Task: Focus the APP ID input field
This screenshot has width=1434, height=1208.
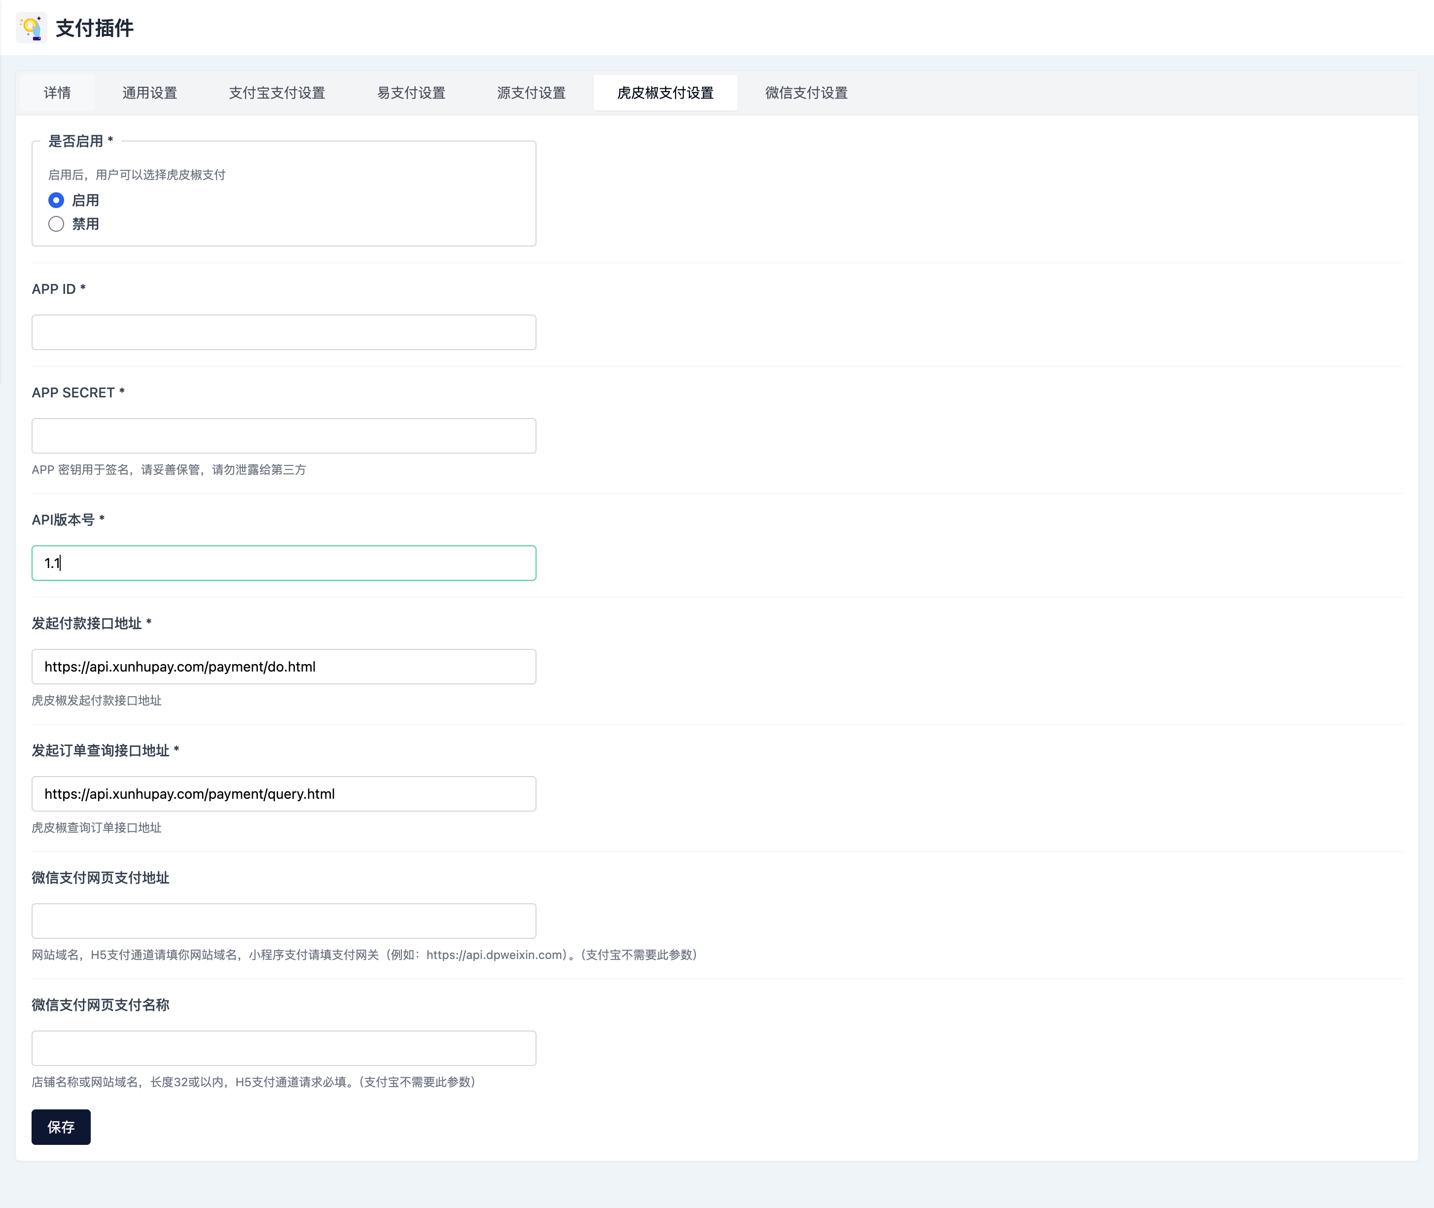Action: (284, 332)
